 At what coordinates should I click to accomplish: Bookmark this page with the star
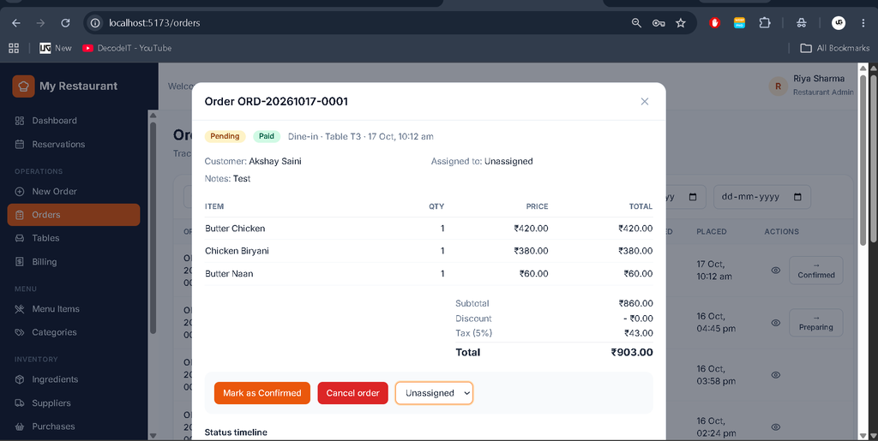680,23
